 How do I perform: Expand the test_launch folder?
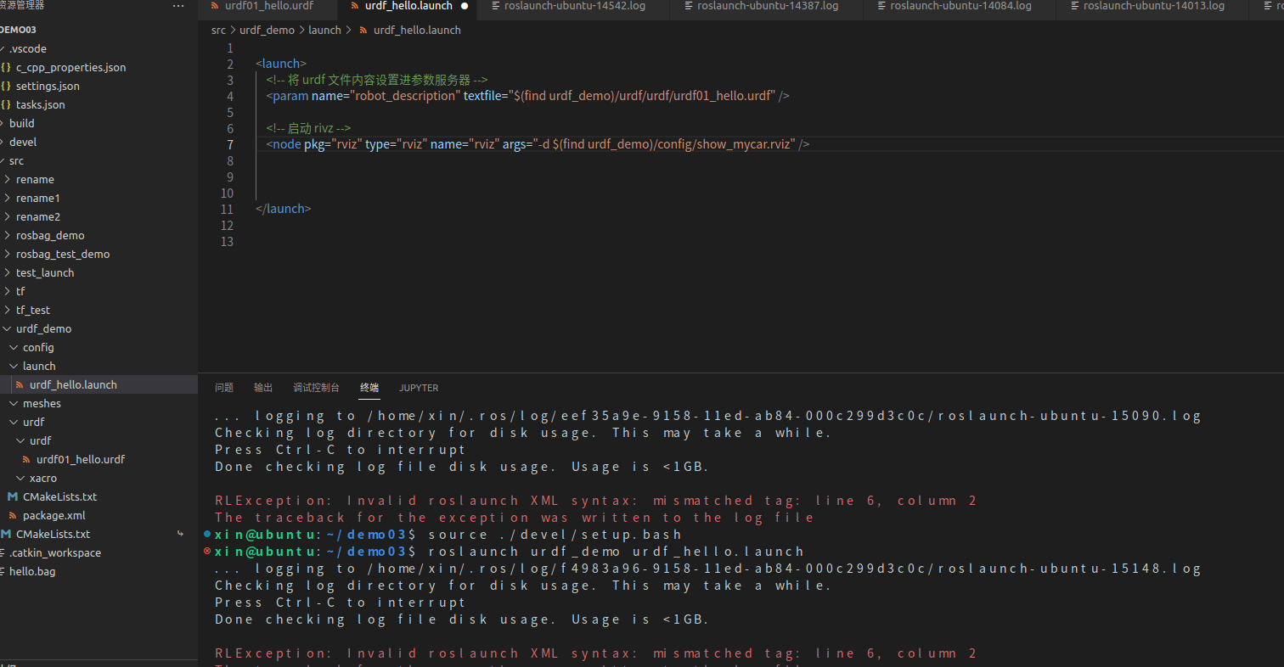(8, 272)
